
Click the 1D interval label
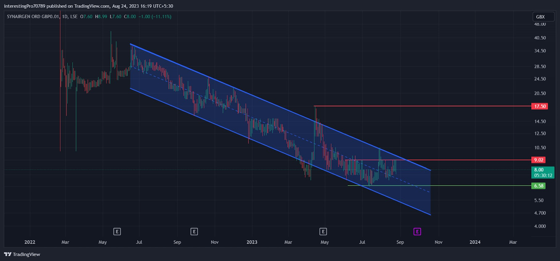coord(65,16)
